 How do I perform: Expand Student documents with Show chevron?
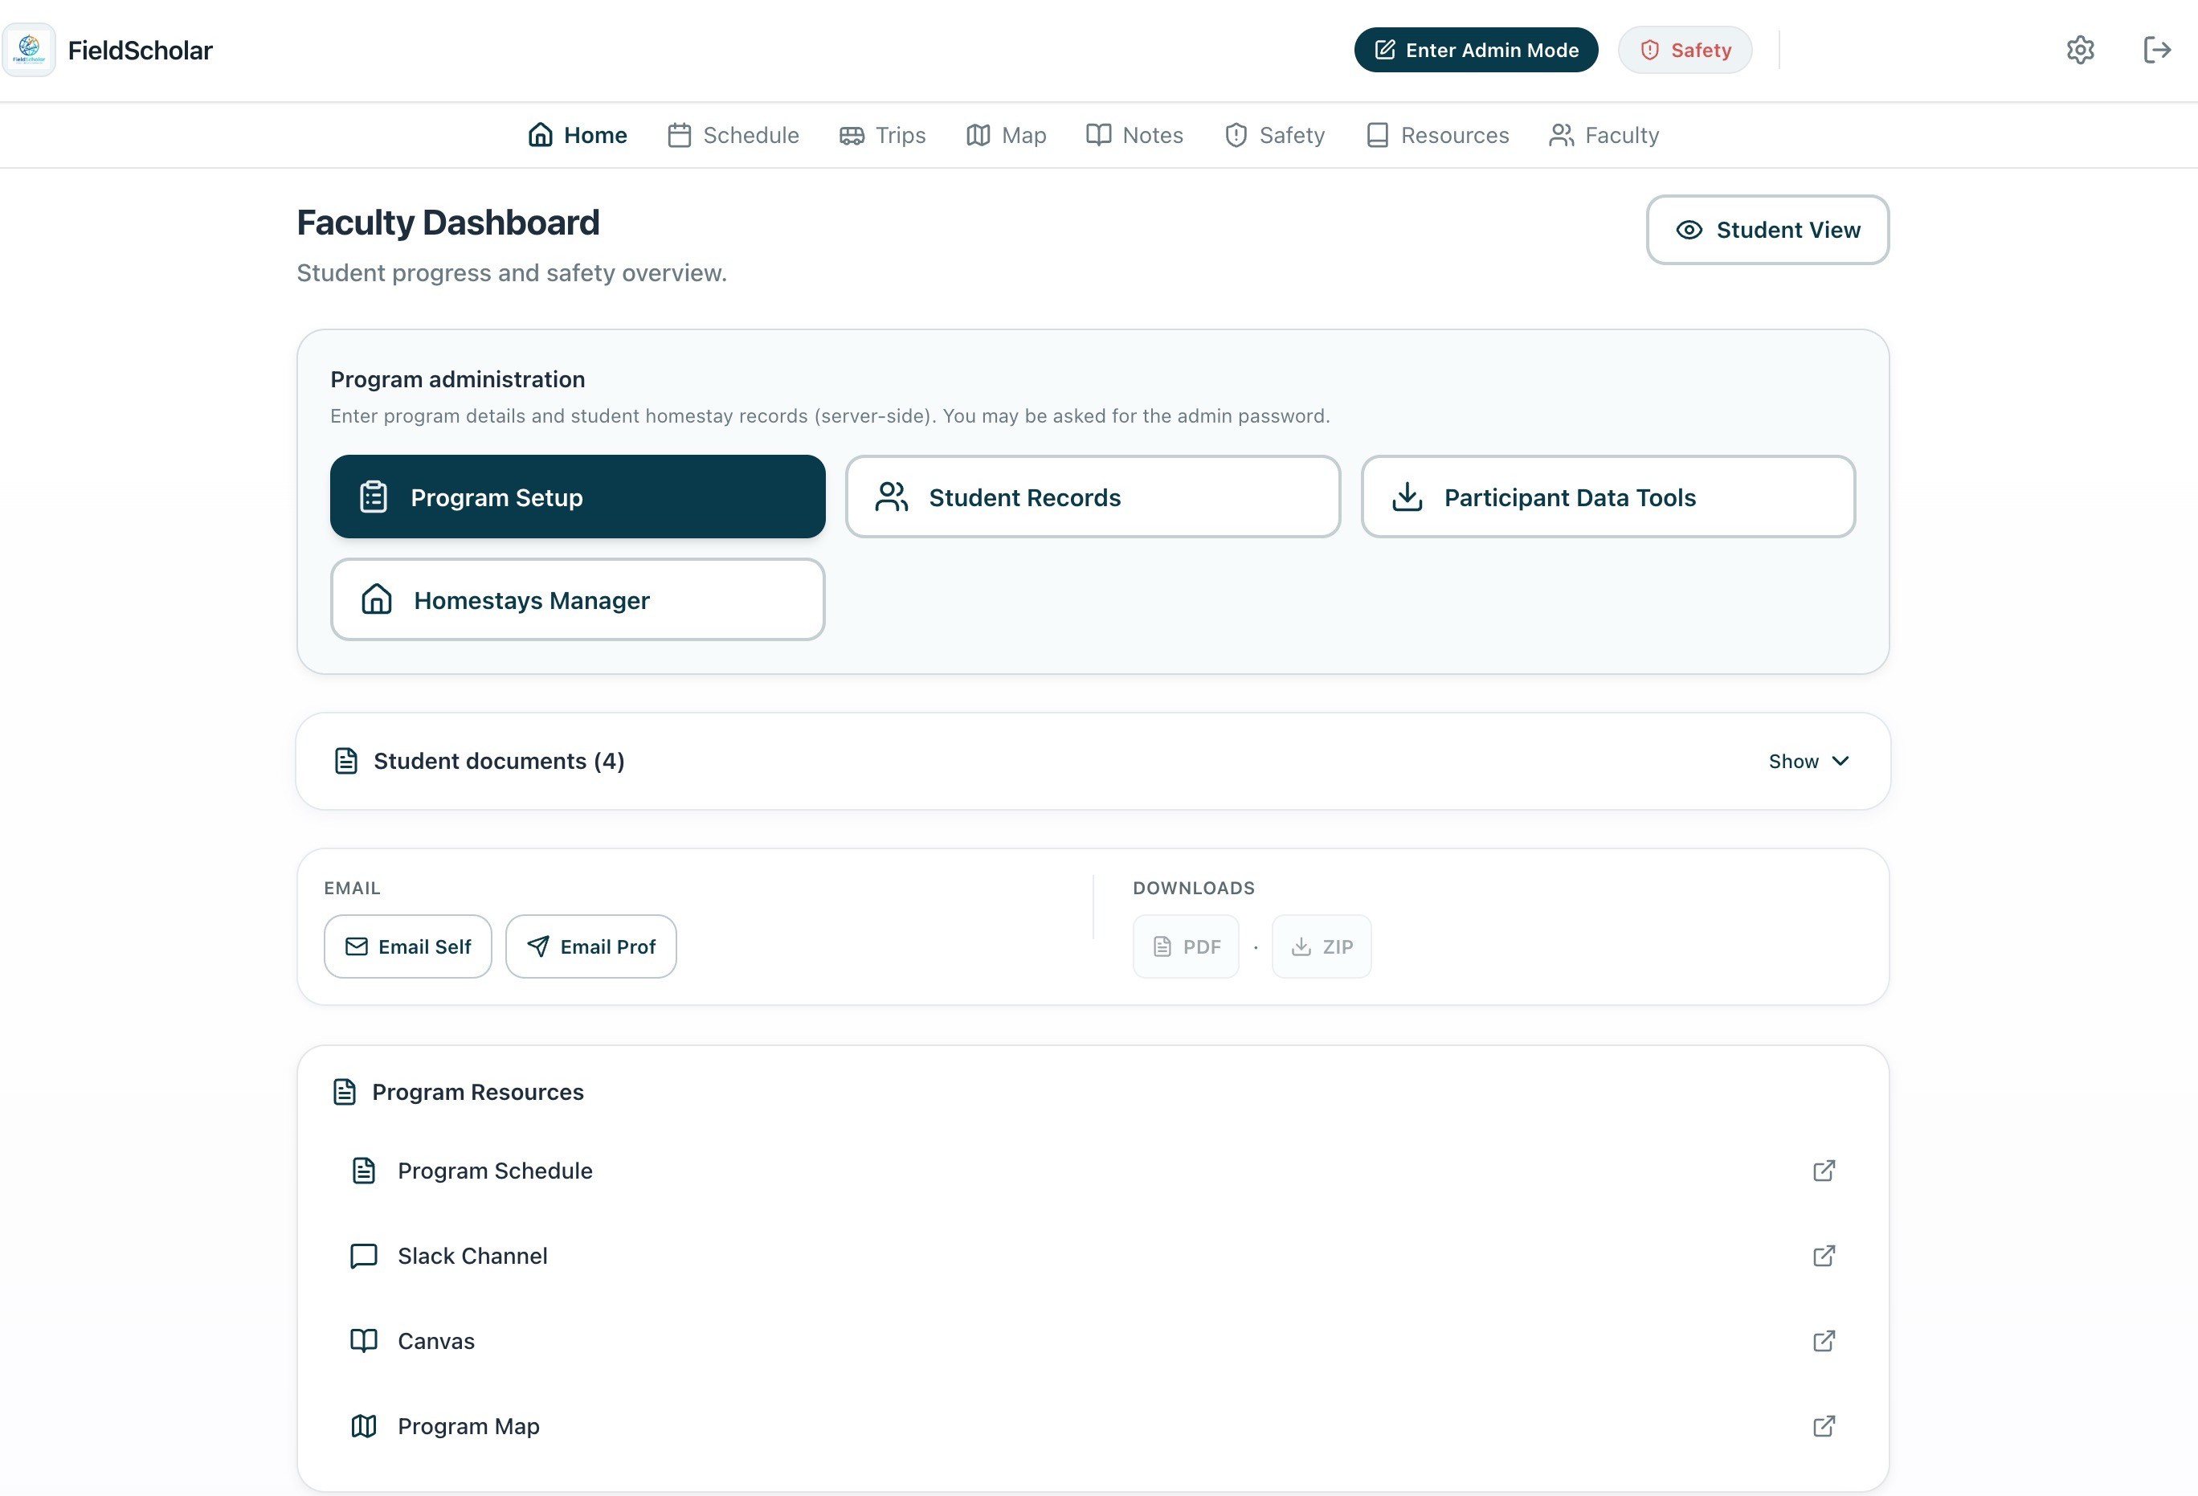tap(1808, 761)
